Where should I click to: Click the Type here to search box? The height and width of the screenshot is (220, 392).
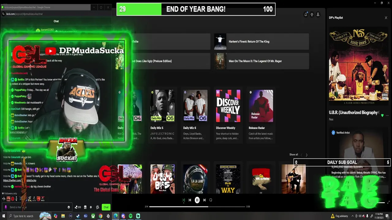point(30,216)
